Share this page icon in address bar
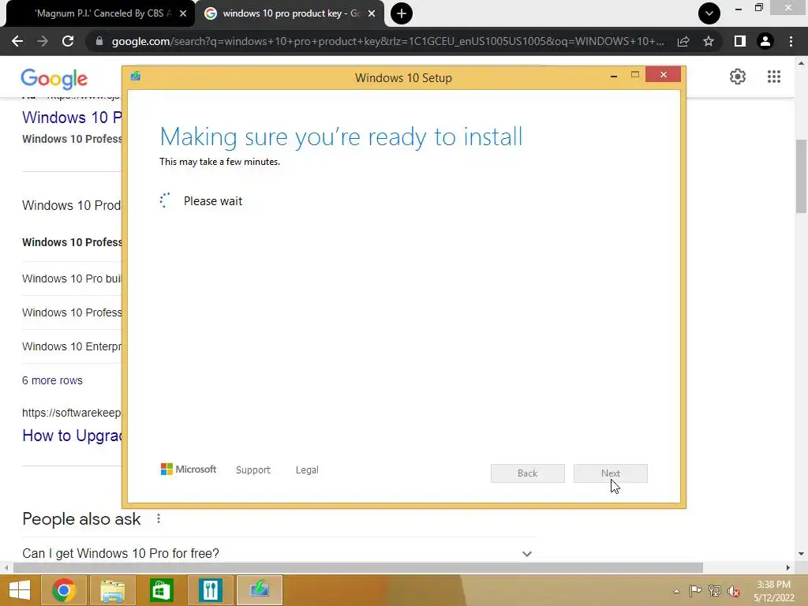 click(x=683, y=41)
